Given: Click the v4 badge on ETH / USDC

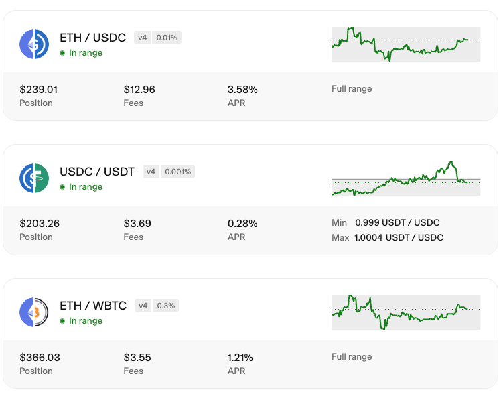Looking at the screenshot, I should 143,38.
